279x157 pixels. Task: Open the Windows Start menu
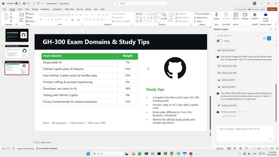(x=88, y=153)
